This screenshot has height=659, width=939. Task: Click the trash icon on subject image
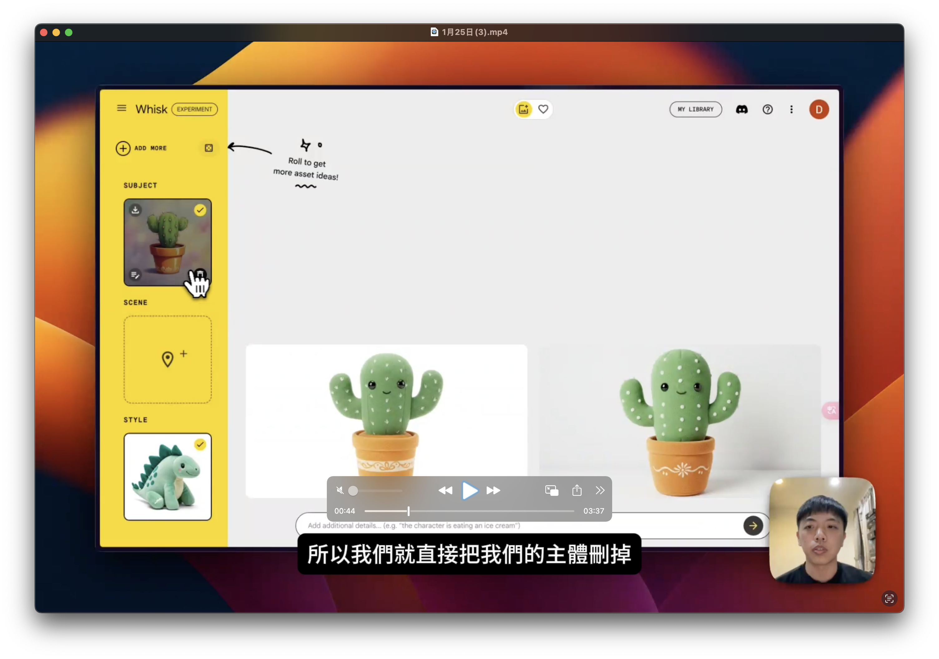point(200,274)
